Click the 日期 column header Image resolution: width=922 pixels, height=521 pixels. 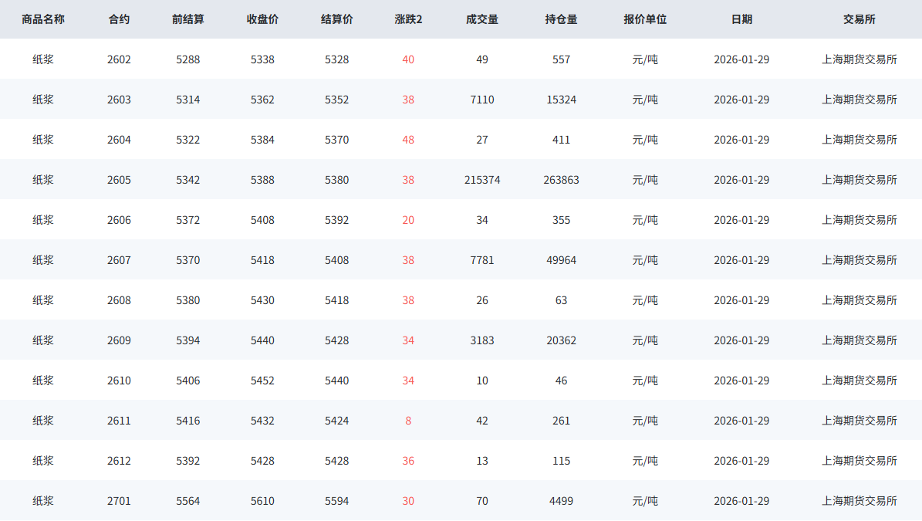click(x=741, y=19)
